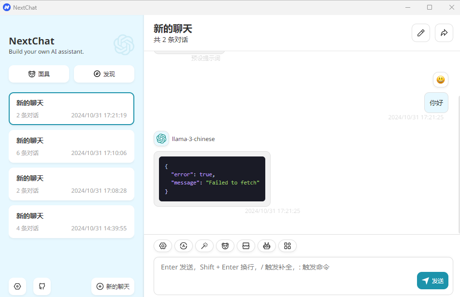Select chat from 2024/10/31 17:10:06

coord(72,146)
